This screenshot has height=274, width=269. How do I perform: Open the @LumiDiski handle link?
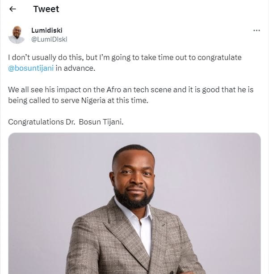(49, 39)
